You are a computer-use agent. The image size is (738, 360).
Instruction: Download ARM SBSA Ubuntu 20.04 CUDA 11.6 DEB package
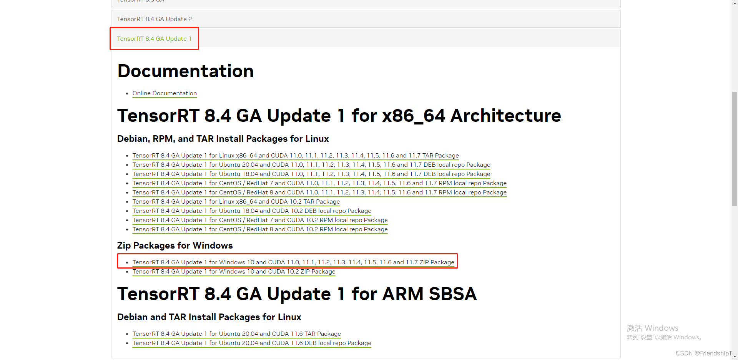click(252, 343)
